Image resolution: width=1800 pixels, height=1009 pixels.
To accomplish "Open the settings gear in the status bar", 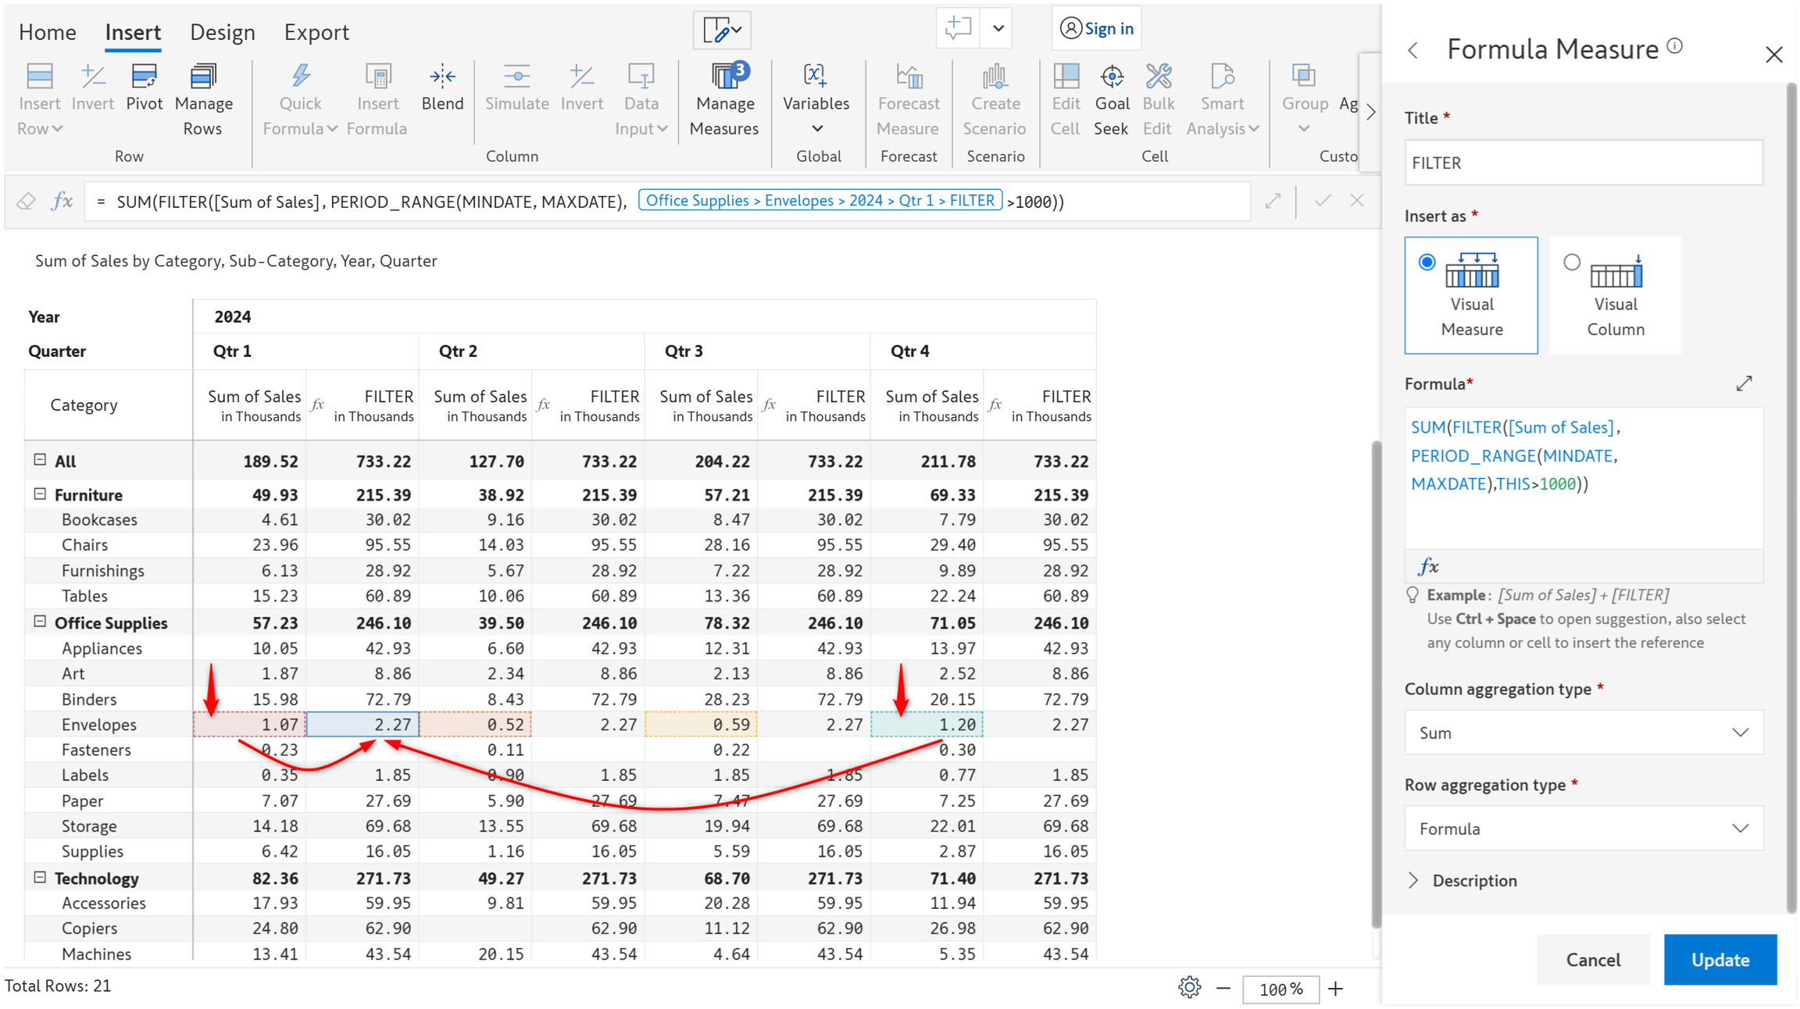I will click(x=1189, y=987).
